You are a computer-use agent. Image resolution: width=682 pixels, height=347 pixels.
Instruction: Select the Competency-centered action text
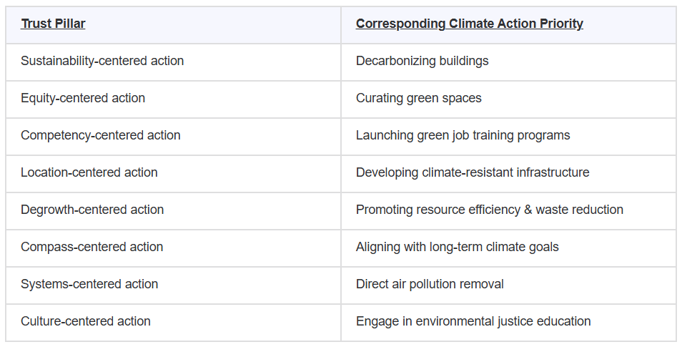100,135
